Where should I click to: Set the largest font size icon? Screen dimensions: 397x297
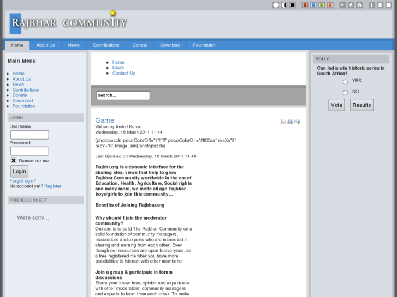[359, 5]
